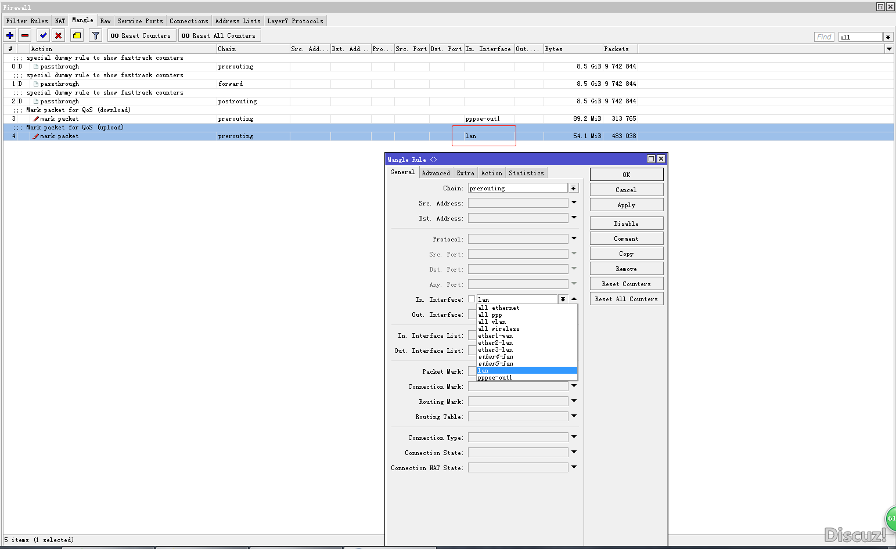
Task: Open Connections tab
Action: point(189,21)
